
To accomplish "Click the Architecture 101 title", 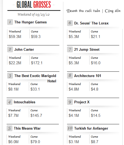I will pos(87,76).
